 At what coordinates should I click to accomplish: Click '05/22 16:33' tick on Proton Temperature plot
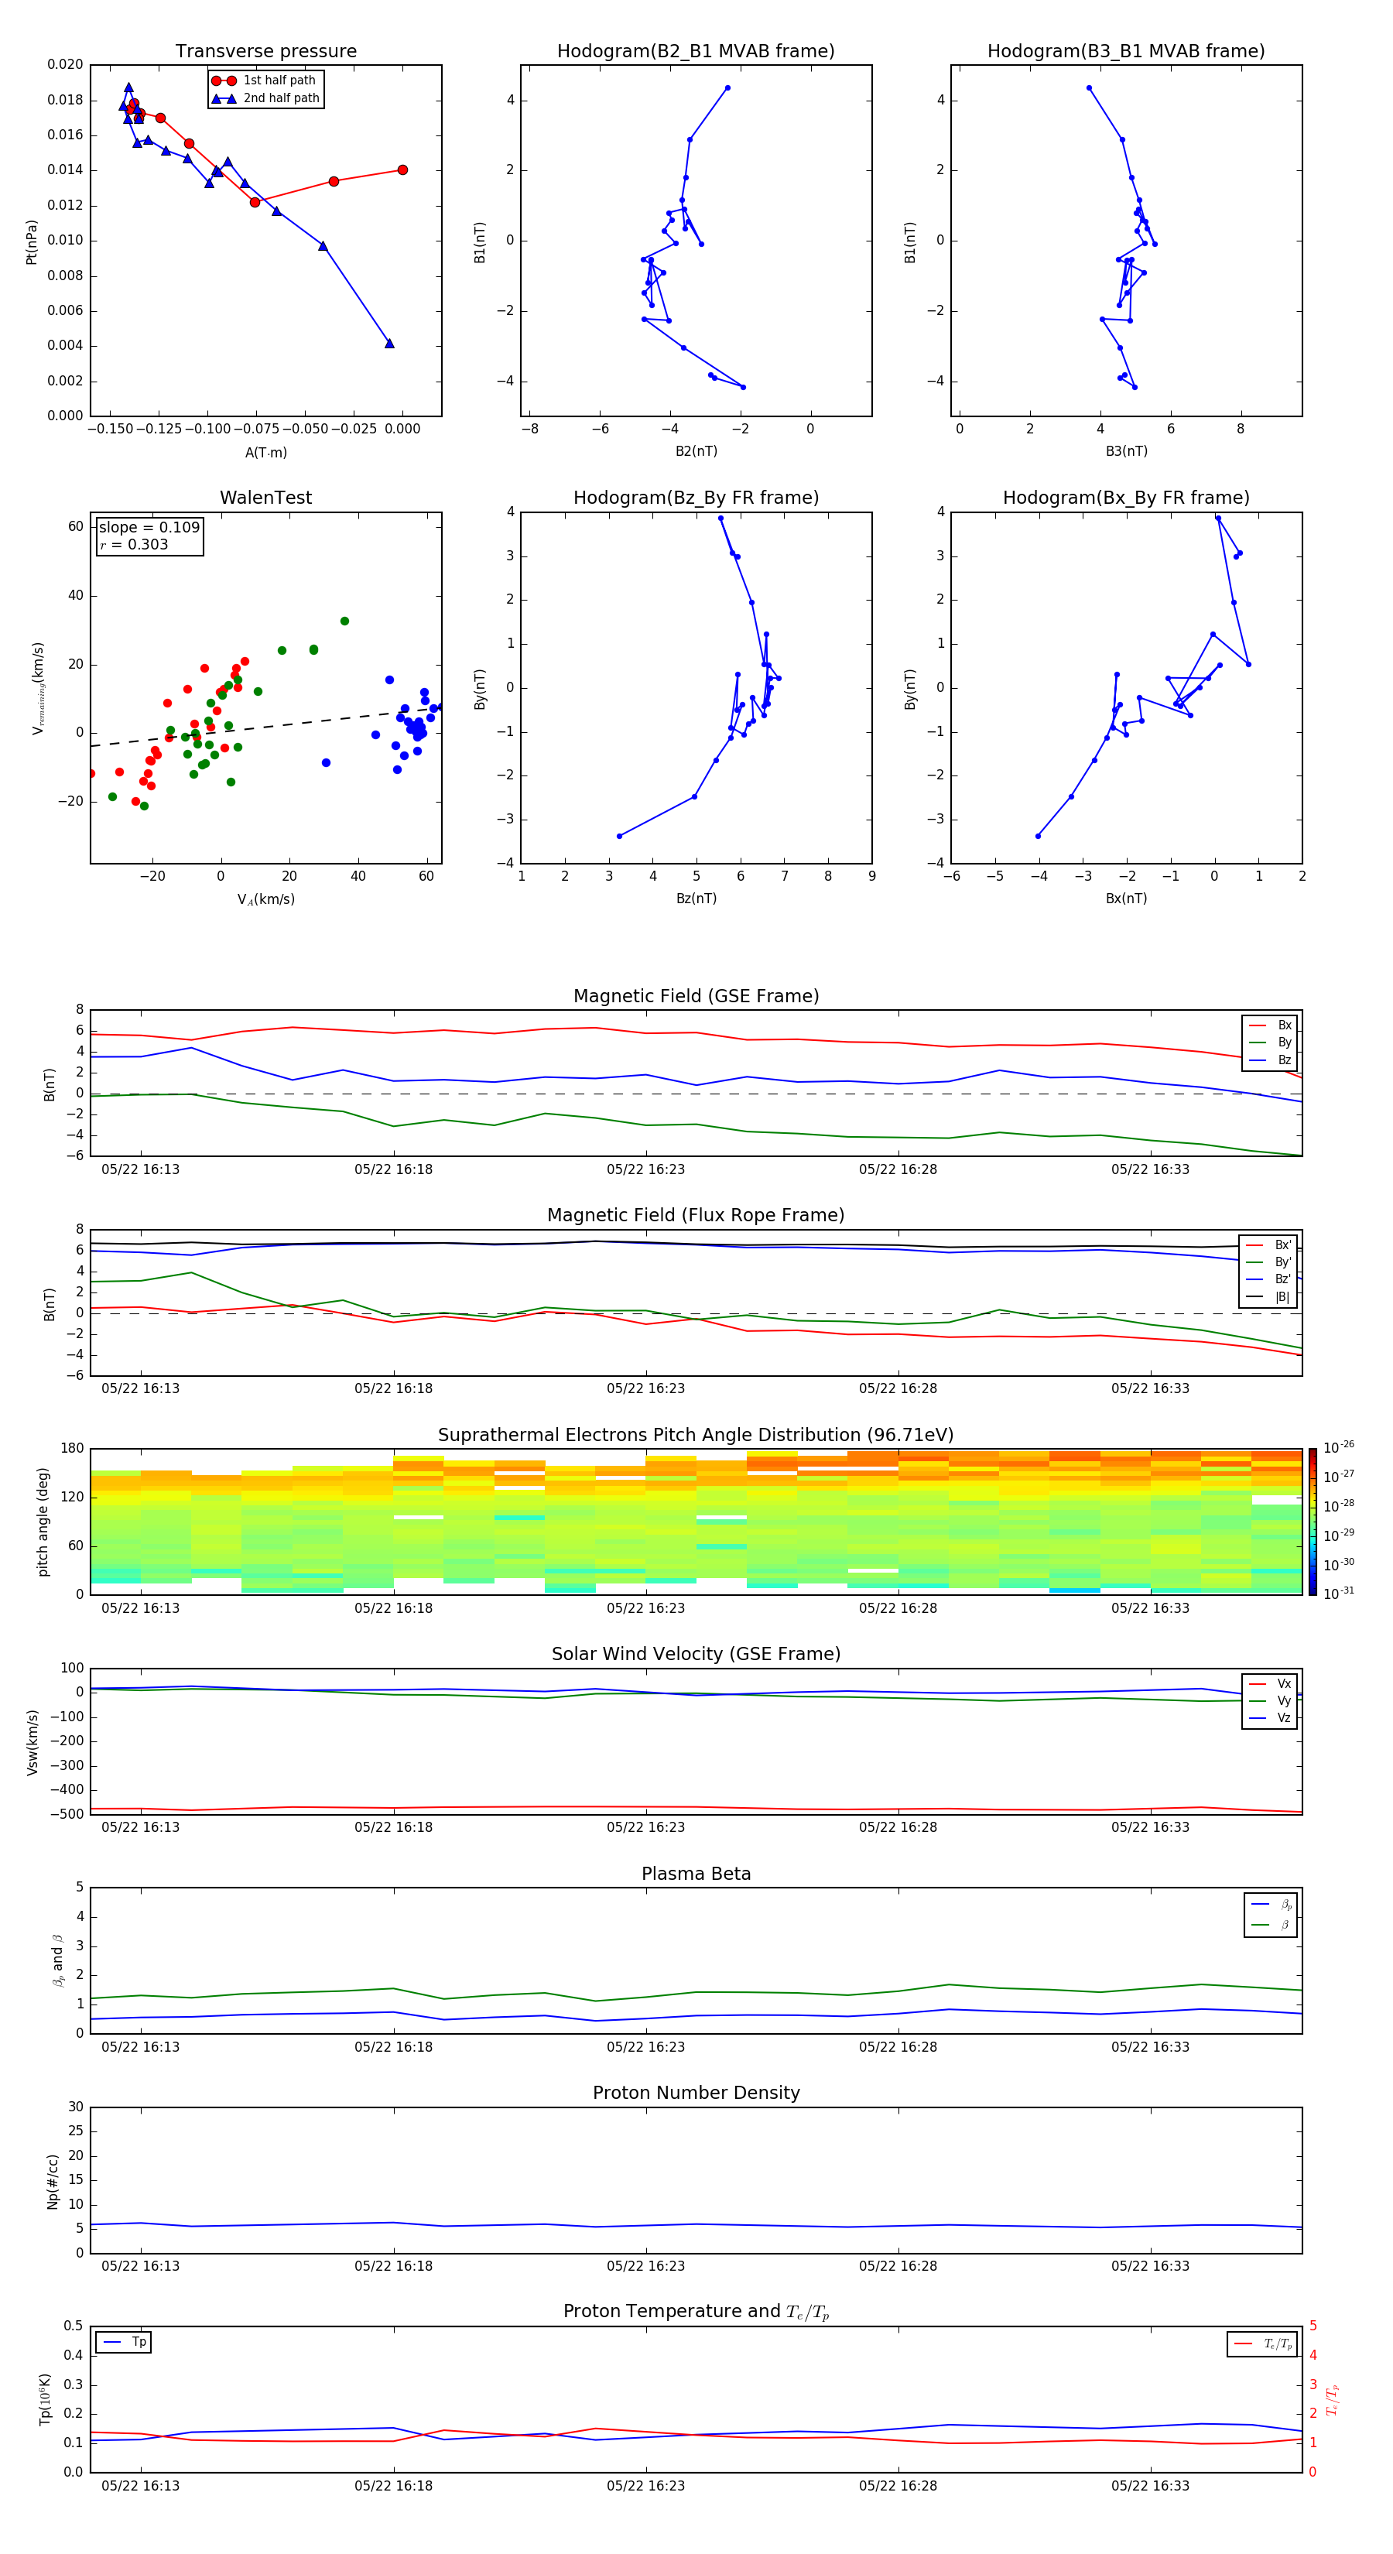coord(1150,2486)
